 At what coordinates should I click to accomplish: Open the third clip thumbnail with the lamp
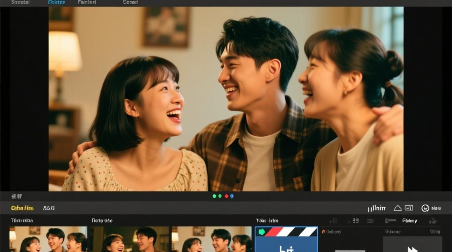click(x=212, y=239)
